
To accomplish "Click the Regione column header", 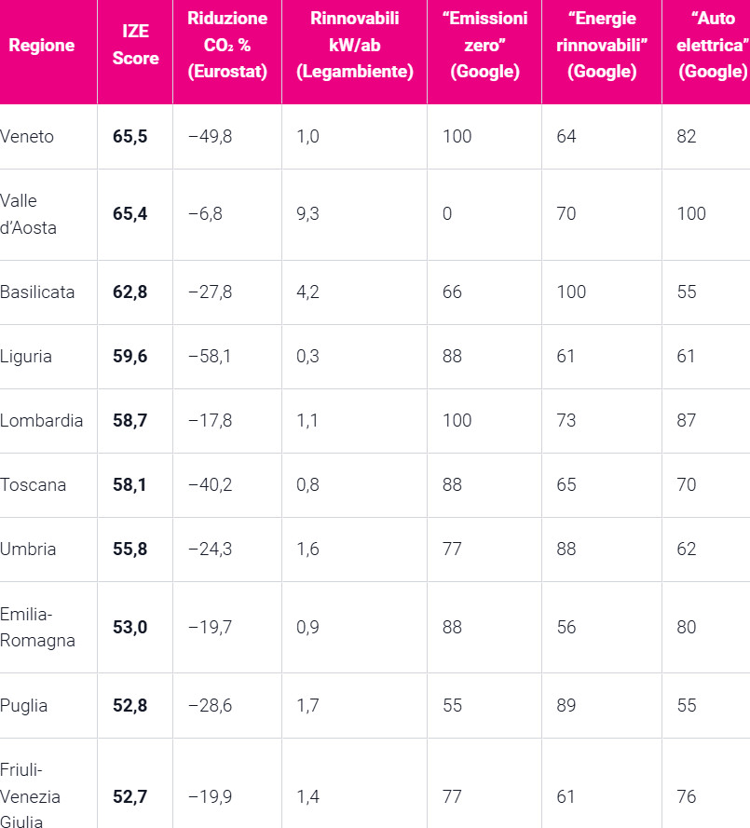I will [42, 46].
